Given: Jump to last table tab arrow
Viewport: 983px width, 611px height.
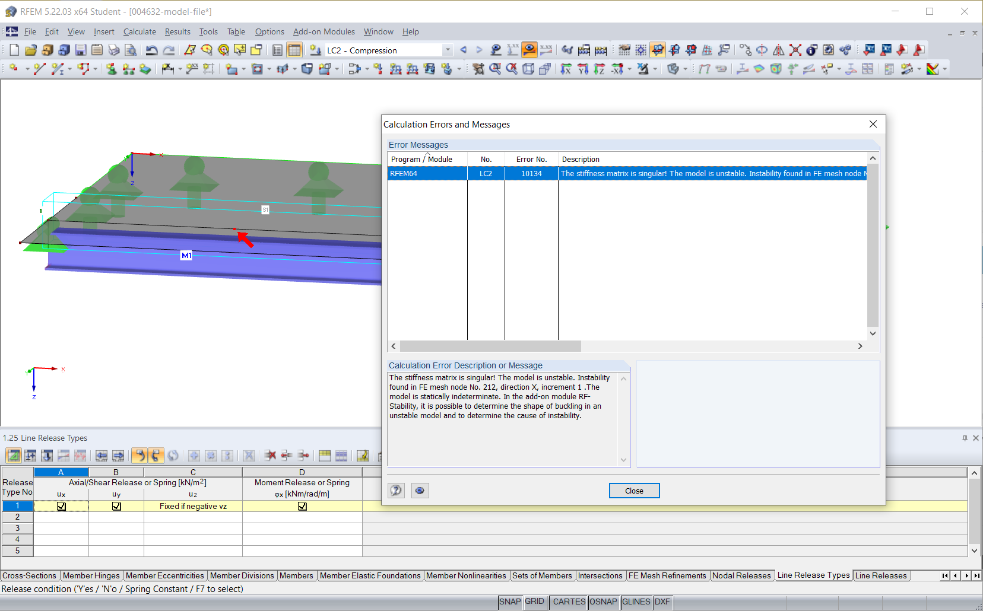Looking at the screenshot, I should (976, 575).
